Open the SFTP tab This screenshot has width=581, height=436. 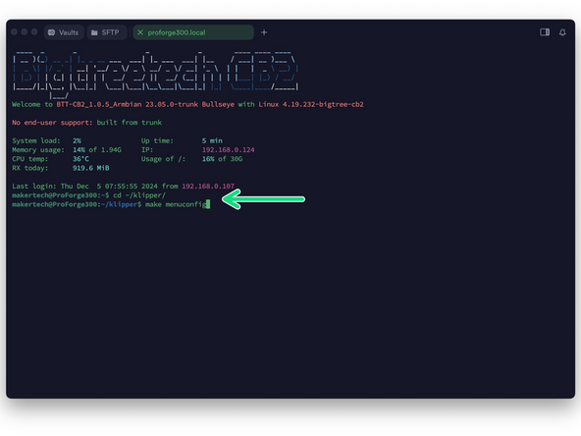coord(107,32)
